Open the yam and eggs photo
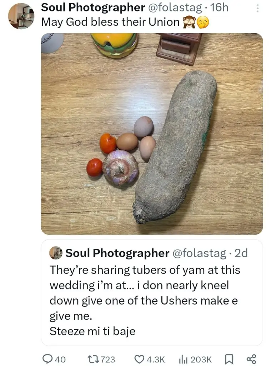This screenshot has height=366, width=271. tap(152, 134)
